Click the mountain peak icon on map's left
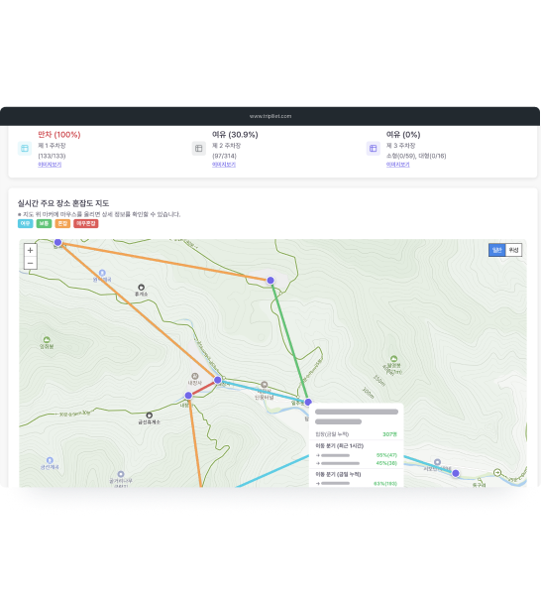The height and width of the screenshot is (595, 541). tap(47, 339)
